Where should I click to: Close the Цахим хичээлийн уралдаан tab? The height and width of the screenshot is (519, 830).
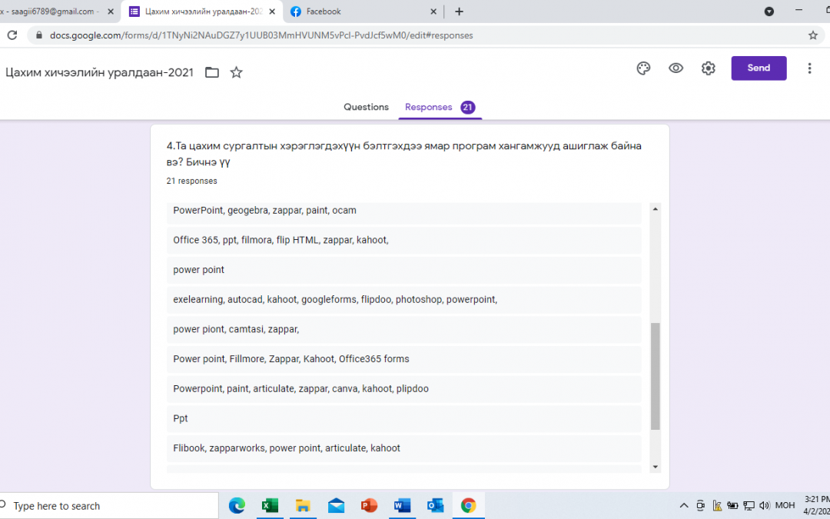coord(271,12)
